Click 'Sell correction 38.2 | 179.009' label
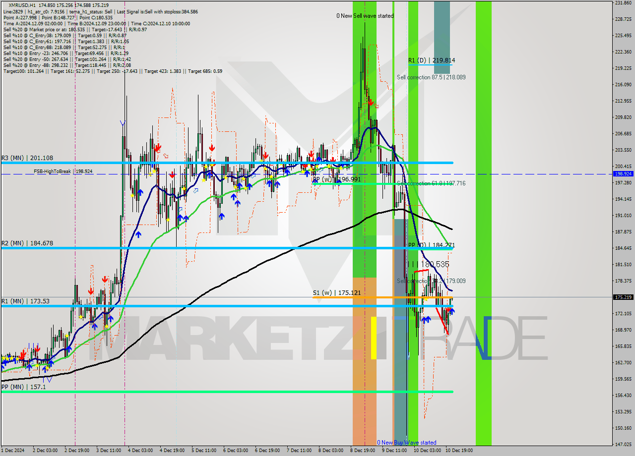Image resolution: width=635 pixels, height=456 pixels. click(x=431, y=281)
